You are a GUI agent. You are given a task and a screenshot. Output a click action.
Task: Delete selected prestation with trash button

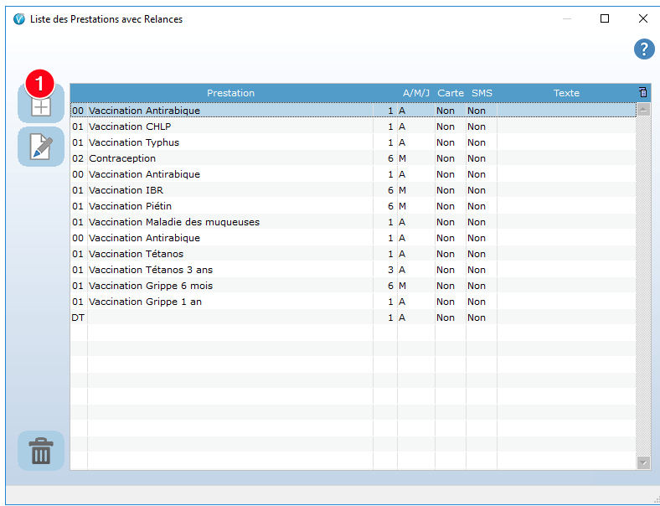pyautogui.click(x=41, y=451)
